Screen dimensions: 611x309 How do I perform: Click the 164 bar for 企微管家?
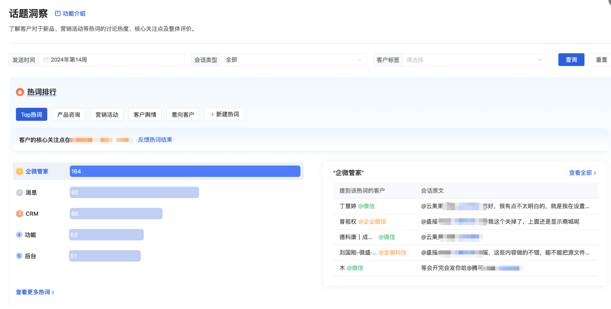click(x=185, y=171)
